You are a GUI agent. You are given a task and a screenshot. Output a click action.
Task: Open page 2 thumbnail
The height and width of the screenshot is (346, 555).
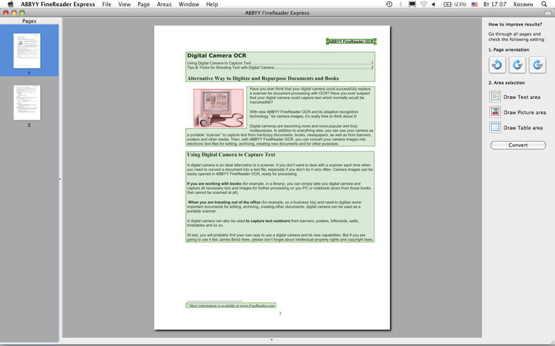[x=27, y=102]
